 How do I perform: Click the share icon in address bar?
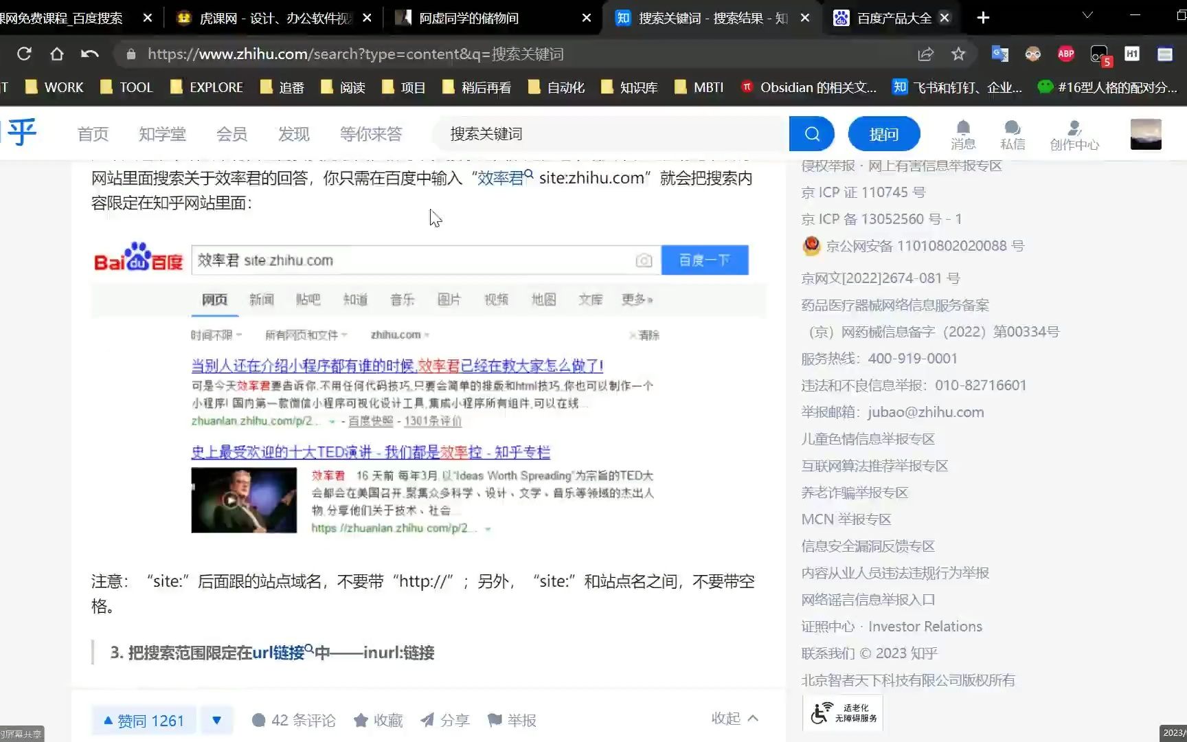click(x=925, y=54)
